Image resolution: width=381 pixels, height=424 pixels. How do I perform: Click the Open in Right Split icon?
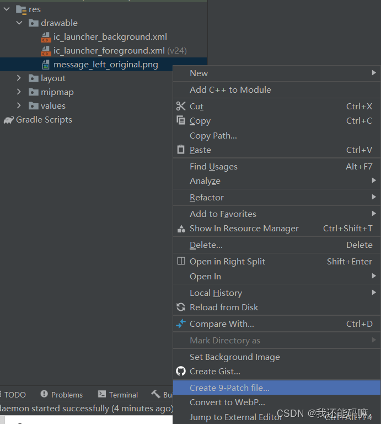point(181,261)
